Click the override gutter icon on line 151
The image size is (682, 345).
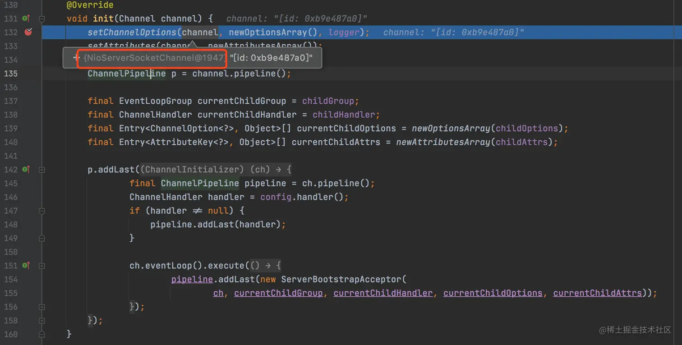pyautogui.click(x=26, y=266)
